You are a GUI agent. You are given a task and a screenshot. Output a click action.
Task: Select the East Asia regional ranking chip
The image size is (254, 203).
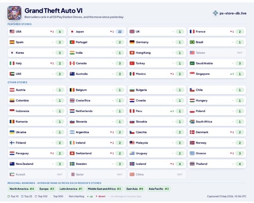pos(135,189)
